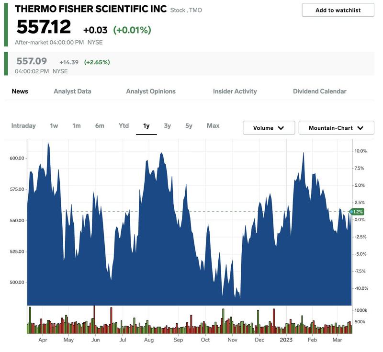383x352 pixels.
Task: Click the closing price 557.09
Action: click(32, 61)
